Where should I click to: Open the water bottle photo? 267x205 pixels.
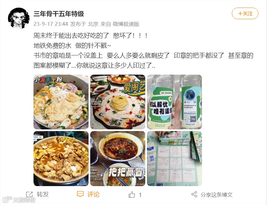(x=174, y=102)
